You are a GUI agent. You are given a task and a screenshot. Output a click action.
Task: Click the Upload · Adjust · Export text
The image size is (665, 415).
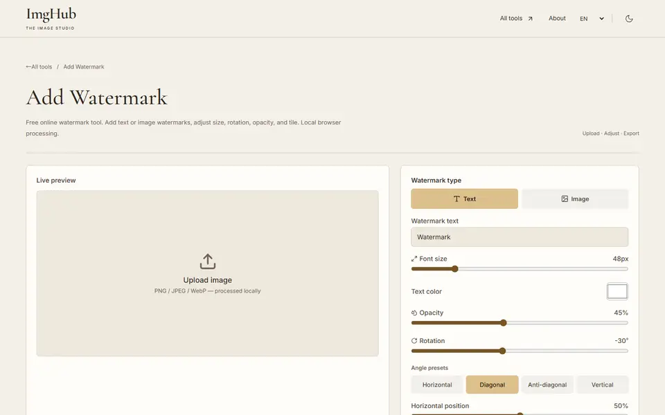610,133
